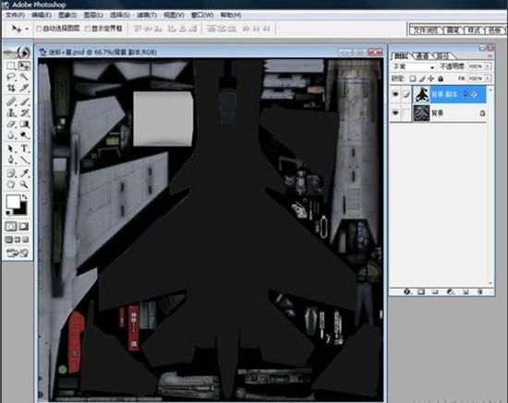Select the Rectangular Marquee tool
Screen dimensions: 508x403
point(11,66)
